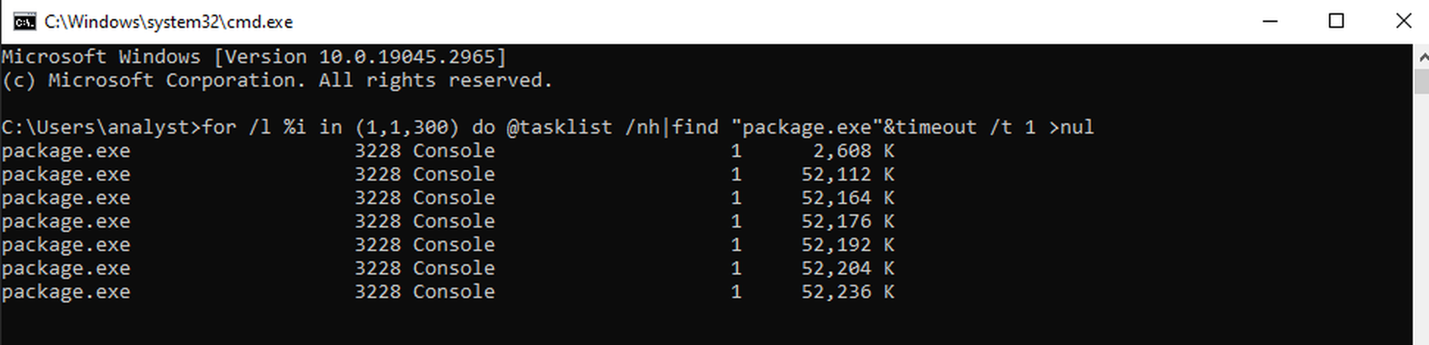
Task: Click the 52,176 K memory value
Action: coord(848,221)
